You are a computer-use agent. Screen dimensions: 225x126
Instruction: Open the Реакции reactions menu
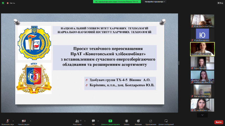[x=138, y=122]
